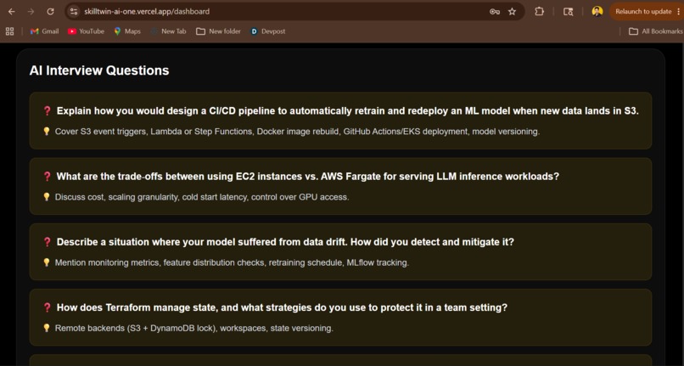Viewport: 684px width, 366px height.
Task: Open the New folder bookmarks folder
Action: [x=218, y=31]
